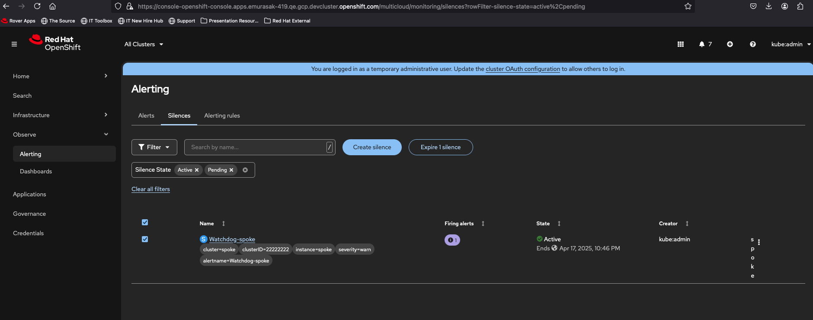
Task: Expand the Infrastructure navigation section
Action: [61, 115]
